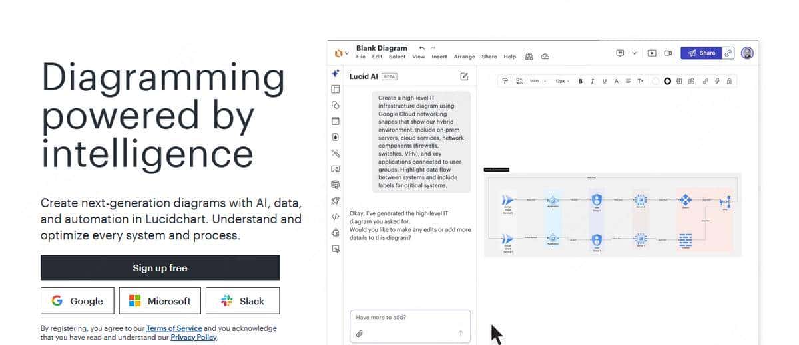Start presentation mode play icon
Image resolution: width=799 pixels, height=345 pixels.
click(652, 53)
